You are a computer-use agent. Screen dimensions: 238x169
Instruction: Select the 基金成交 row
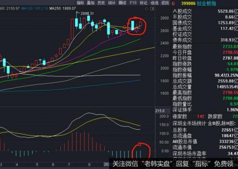[205, 29]
